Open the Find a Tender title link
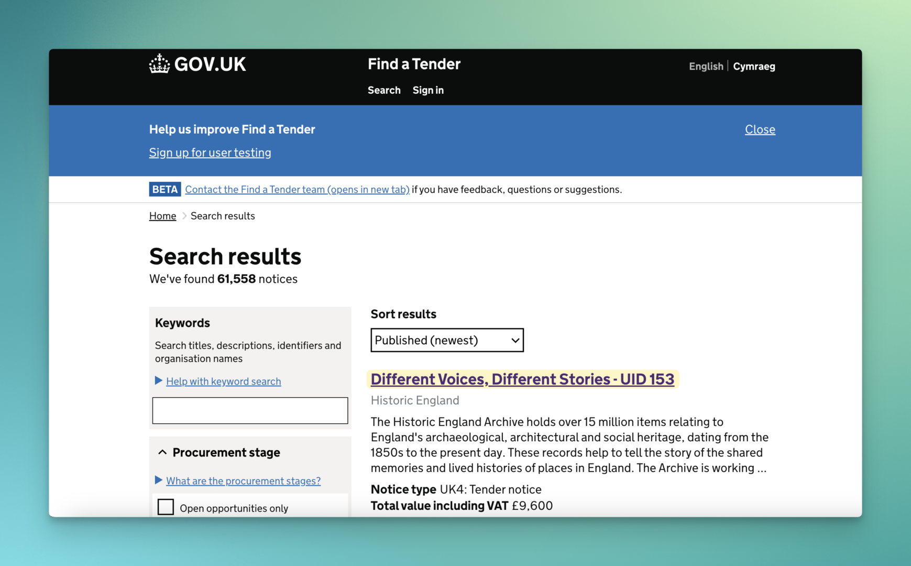The height and width of the screenshot is (566, 911). pos(414,64)
